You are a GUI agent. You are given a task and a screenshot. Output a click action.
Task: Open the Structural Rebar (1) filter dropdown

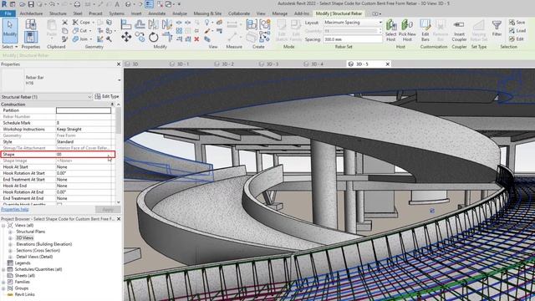89,97
